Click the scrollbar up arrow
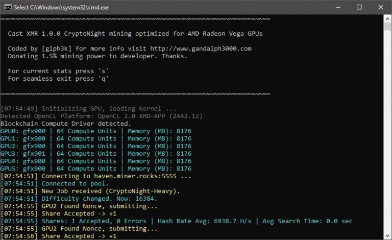Screen dimensions: 392x240 (387, 18)
